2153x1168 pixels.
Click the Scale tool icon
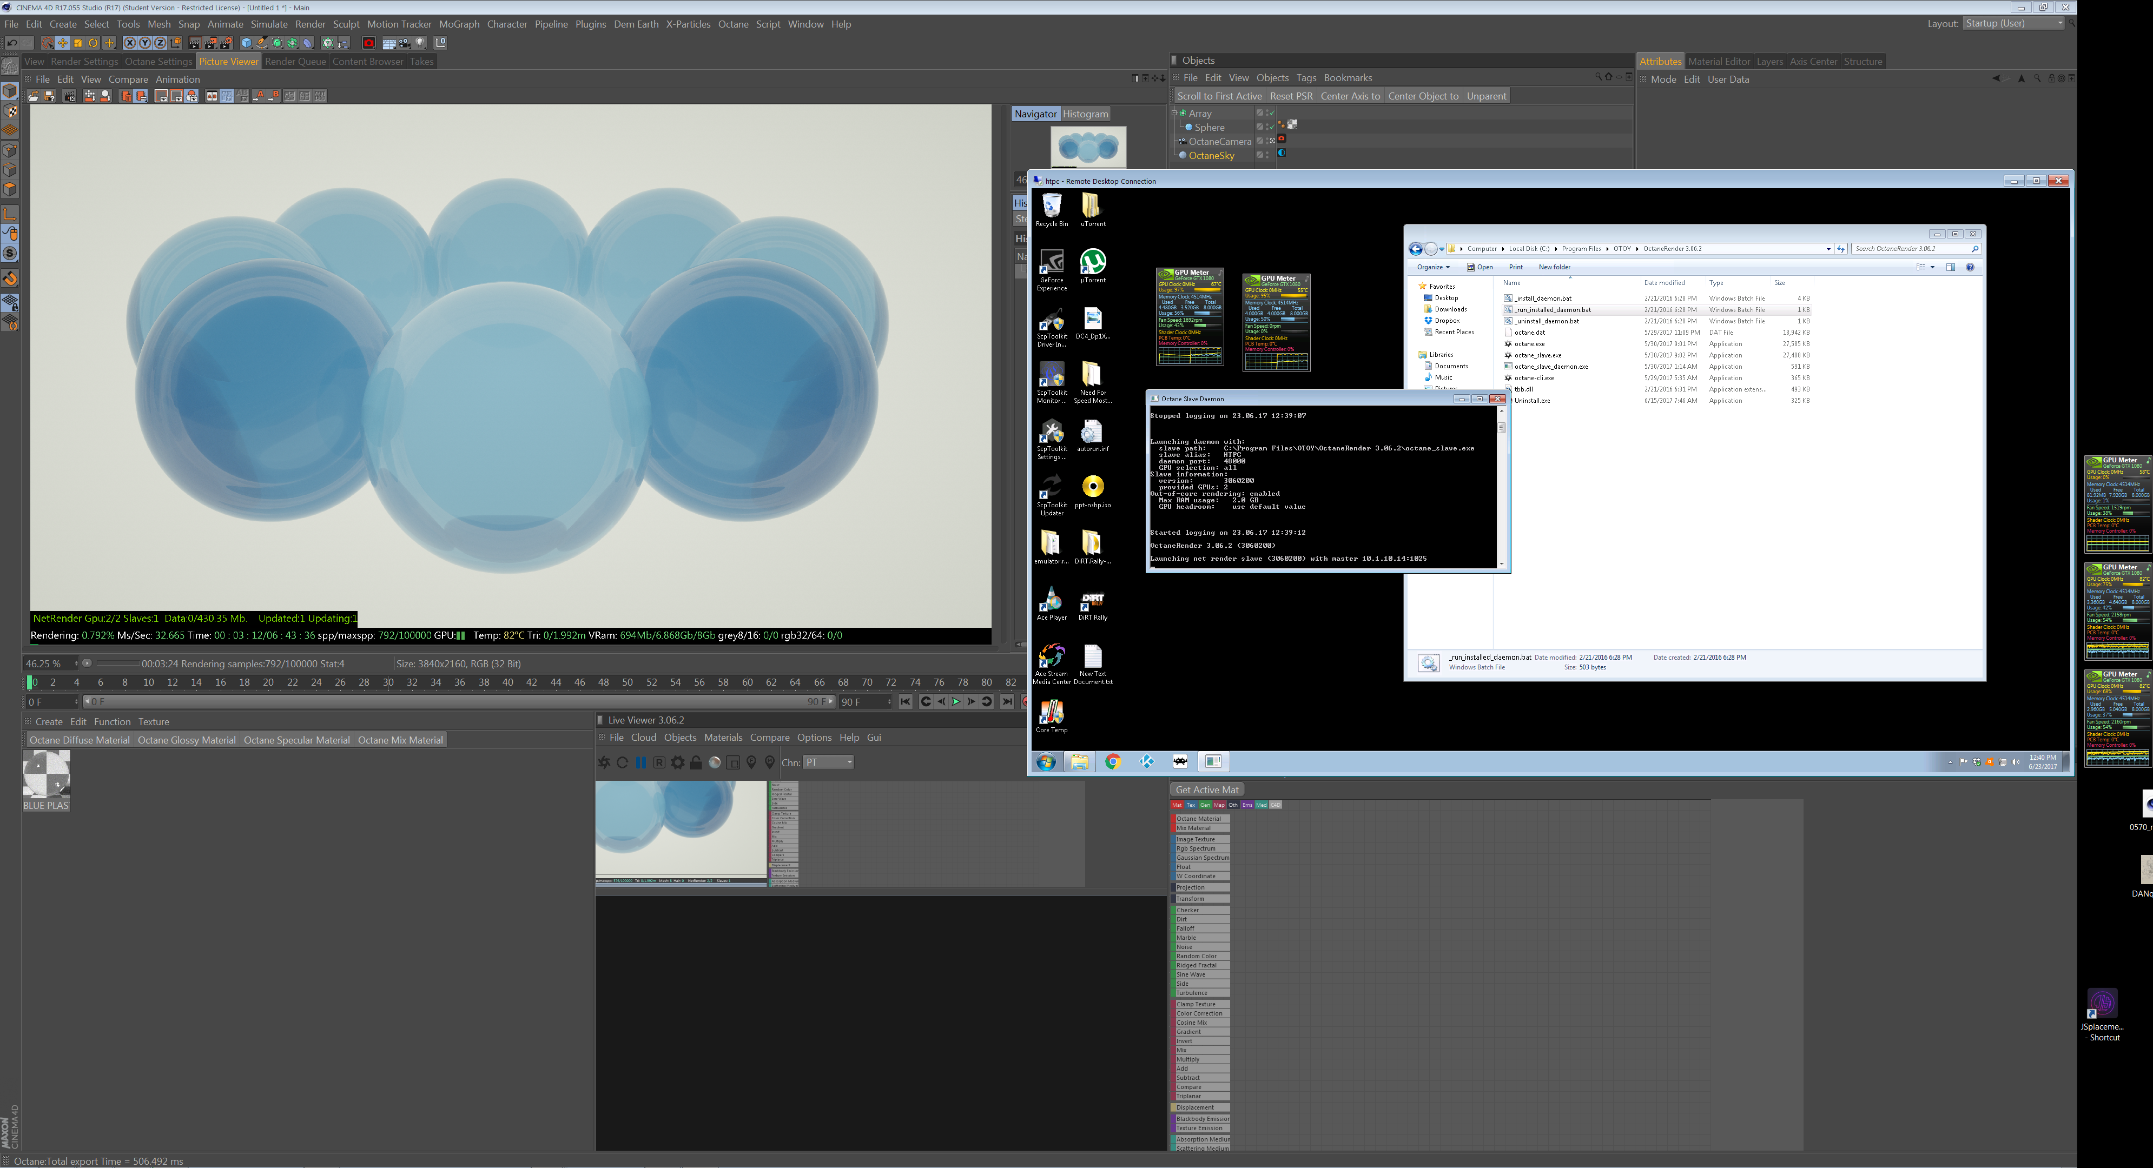click(78, 43)
